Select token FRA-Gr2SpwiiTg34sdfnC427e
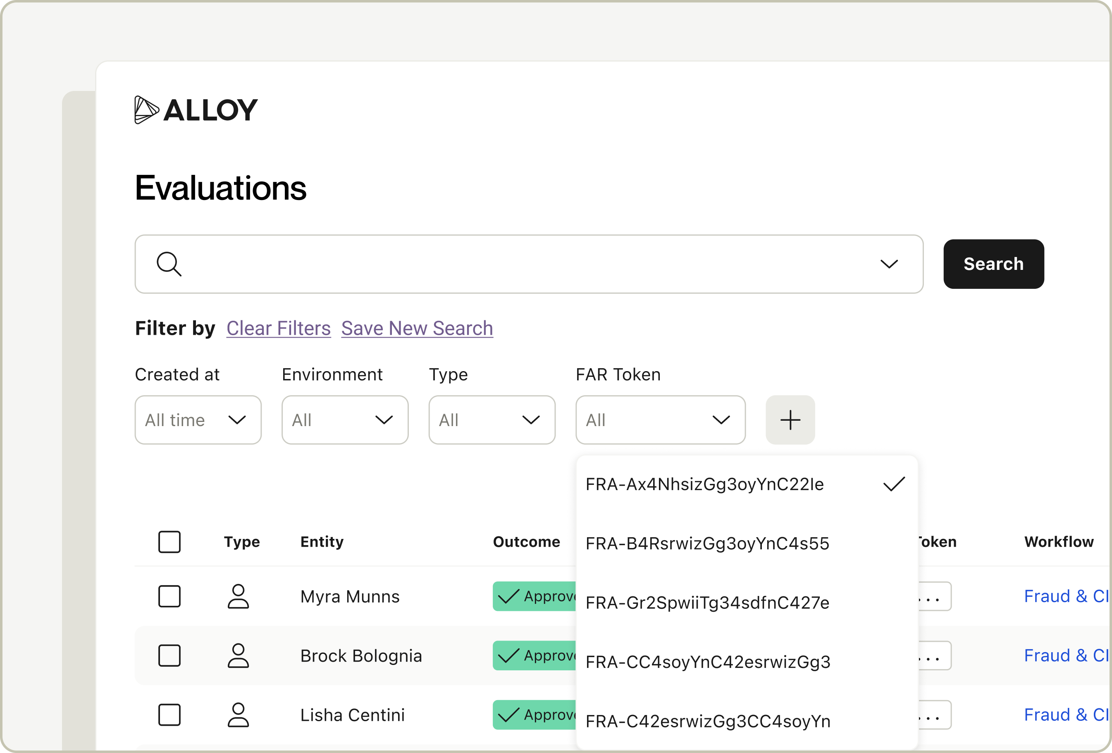 747,603
